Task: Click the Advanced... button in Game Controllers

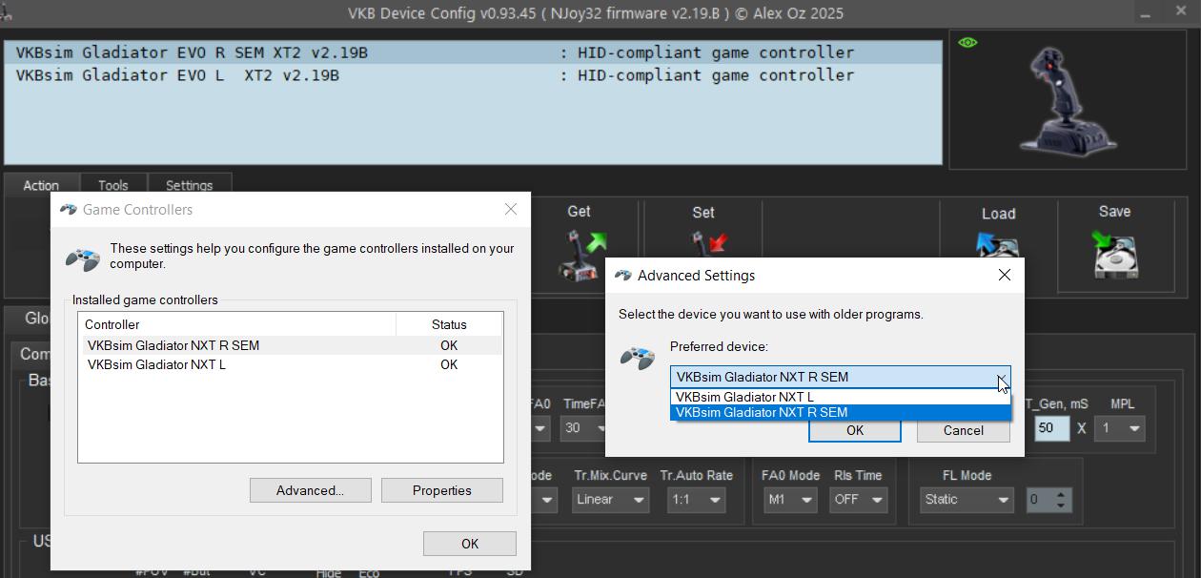Action: (x=310, y=490)
